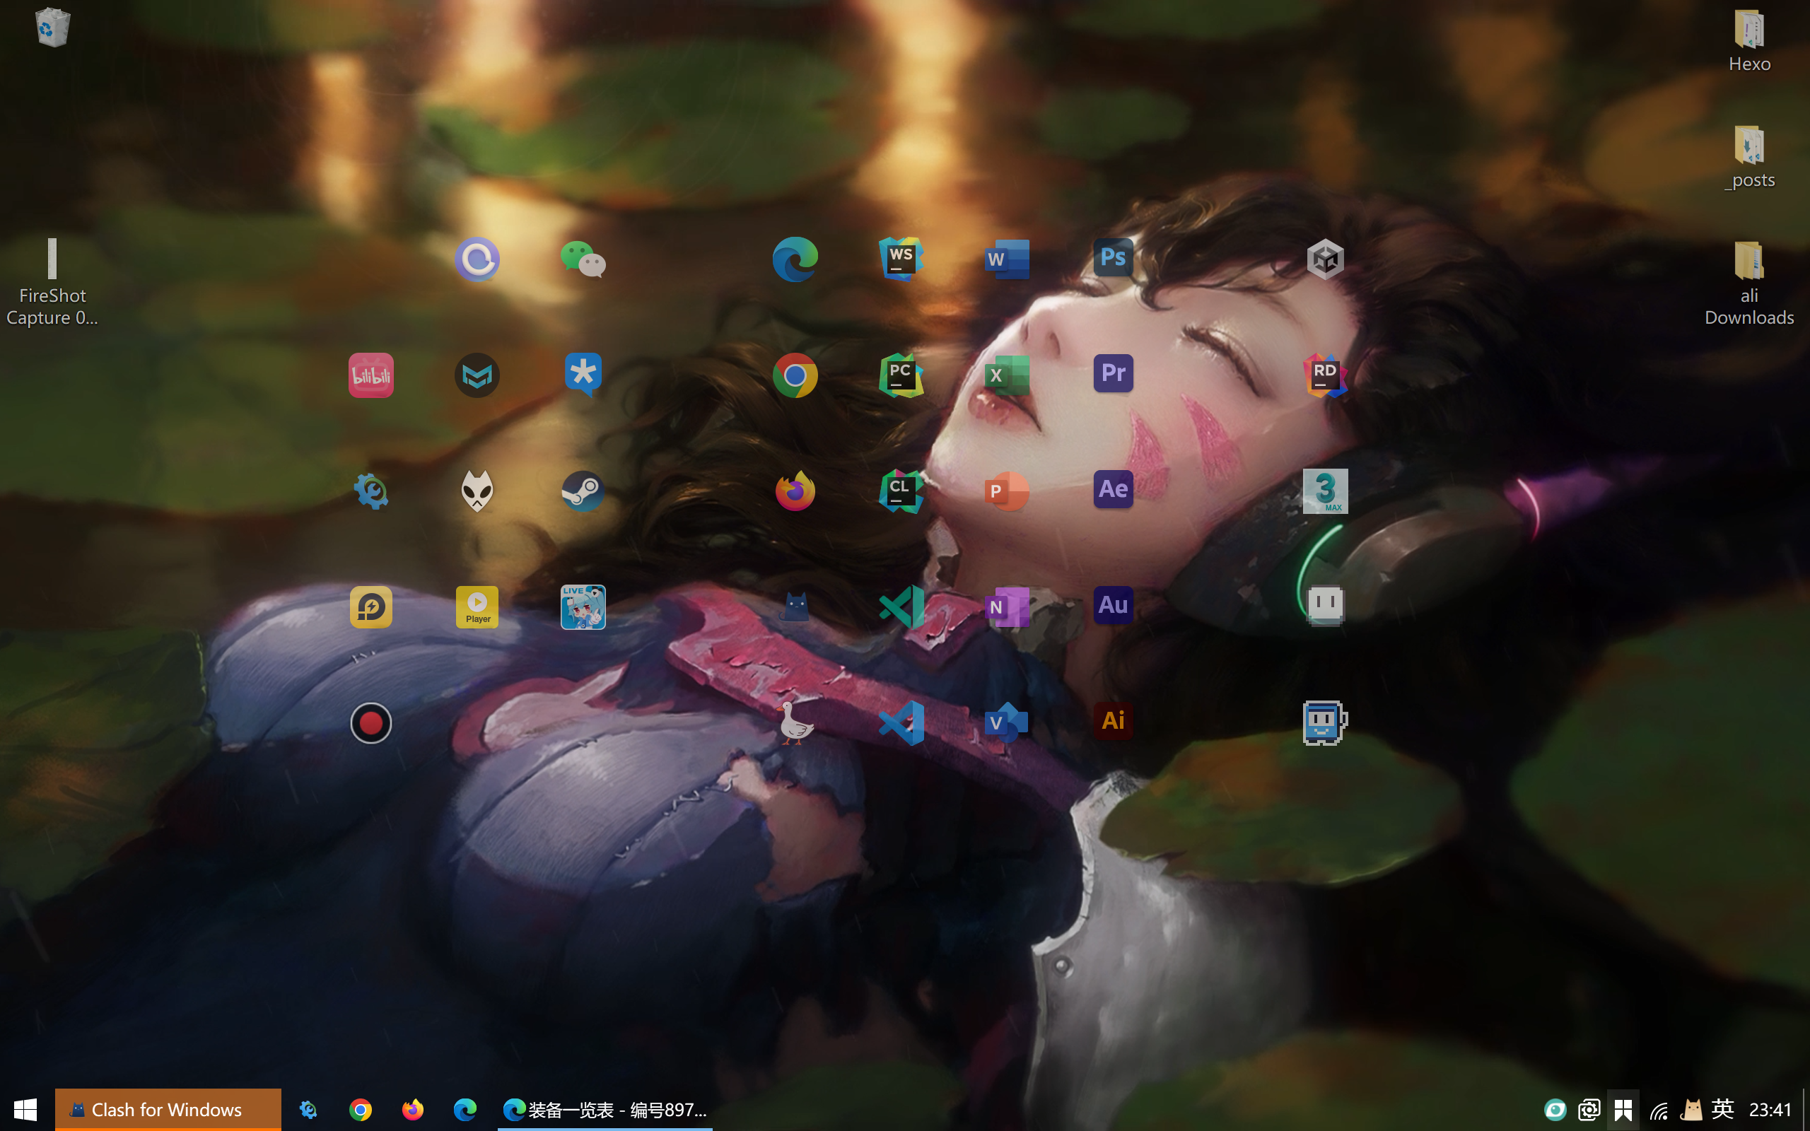Image resolution: width=1810 pixels, height=1131 pixels.
Task: Switch to the 装备一览表 Edge window
Action: click(606, 1109)
